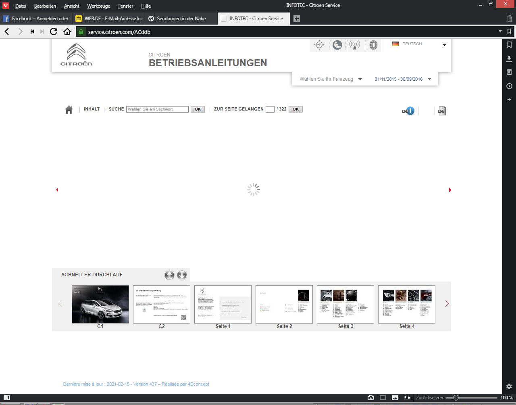Expand the address bar history dropdown arrow

coord(500,31)
